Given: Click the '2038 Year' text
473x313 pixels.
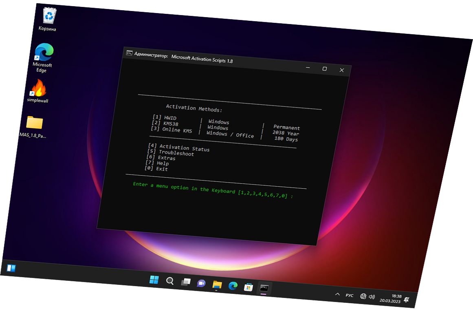Looking at the screenshot, I should [x=286, y=133].
